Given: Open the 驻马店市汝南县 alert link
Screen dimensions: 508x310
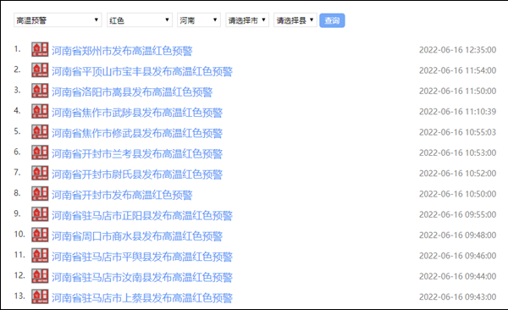Looking at the screenshot, I should (142, 277).
